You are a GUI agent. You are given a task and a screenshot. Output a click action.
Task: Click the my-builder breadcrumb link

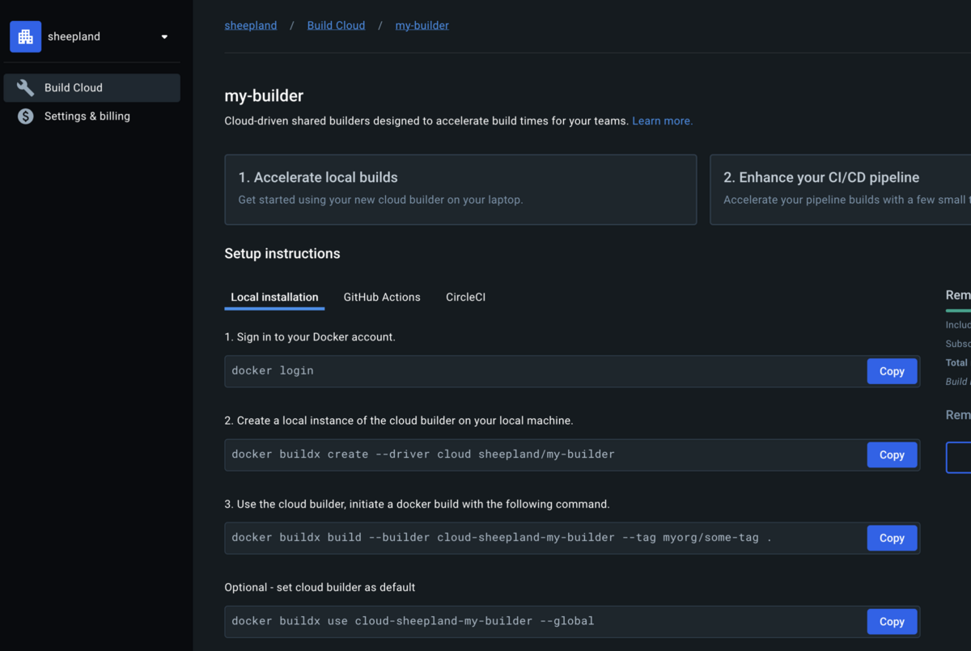click(422, 26)
